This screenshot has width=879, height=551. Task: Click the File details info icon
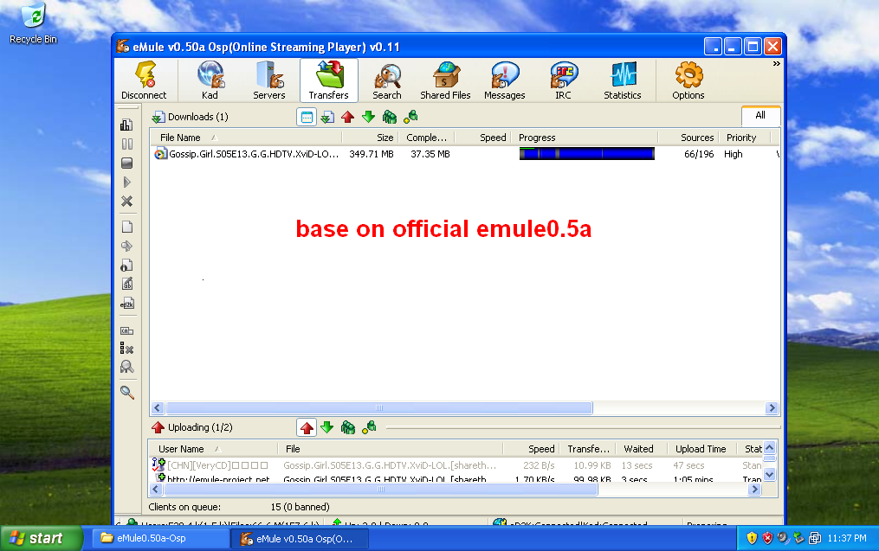pos(126,265)
